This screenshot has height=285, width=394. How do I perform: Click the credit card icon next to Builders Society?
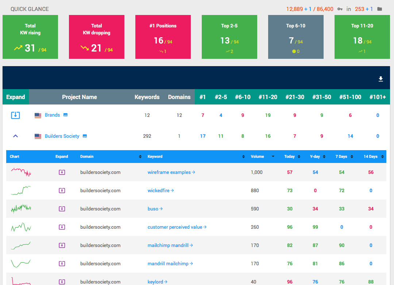(x=85, y=136)
